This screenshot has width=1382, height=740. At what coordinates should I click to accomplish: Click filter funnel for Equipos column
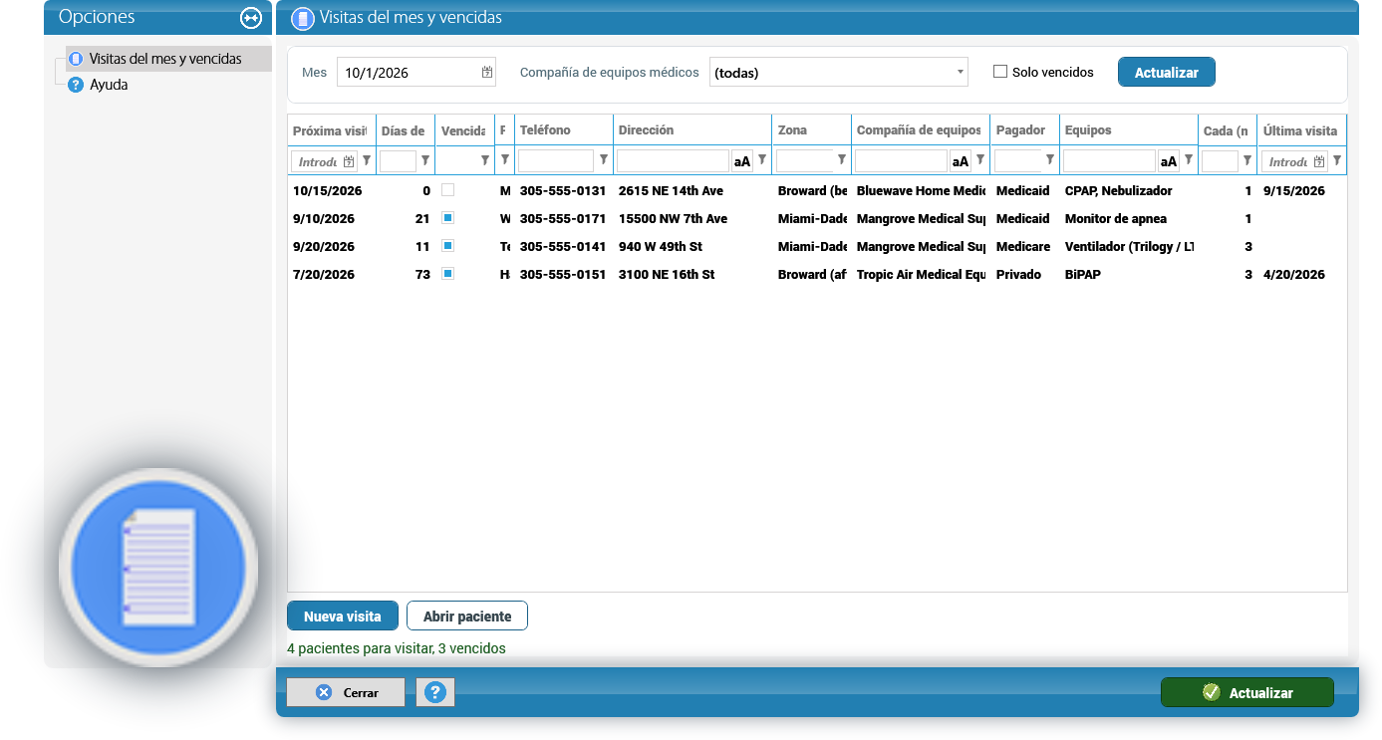tap(1189, 160)
